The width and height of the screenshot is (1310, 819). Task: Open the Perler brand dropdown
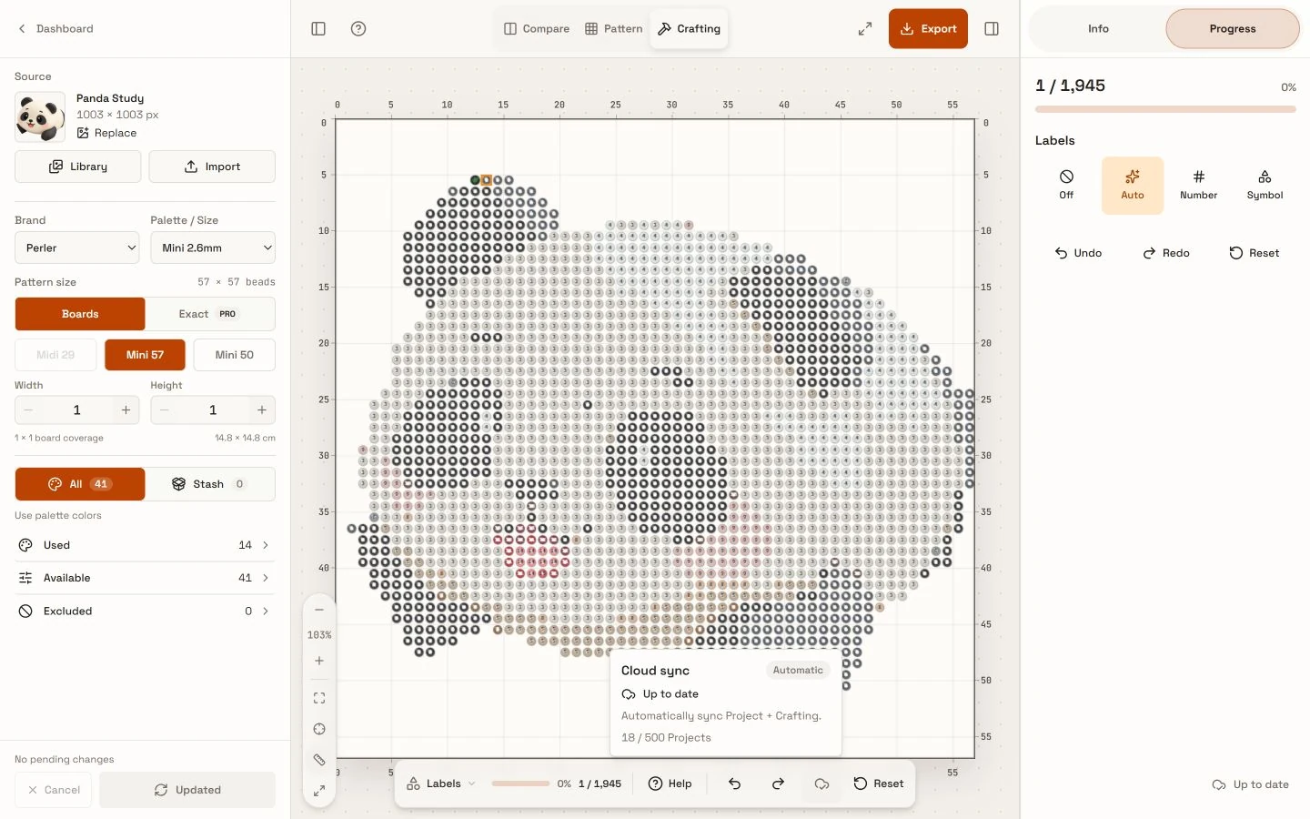click(x=77, y=248)
